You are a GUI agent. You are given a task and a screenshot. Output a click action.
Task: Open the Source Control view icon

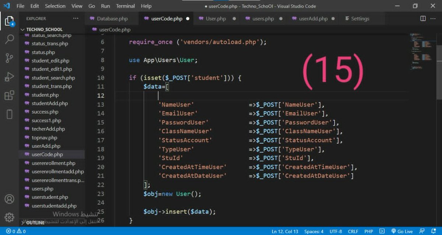coord(9,58)
